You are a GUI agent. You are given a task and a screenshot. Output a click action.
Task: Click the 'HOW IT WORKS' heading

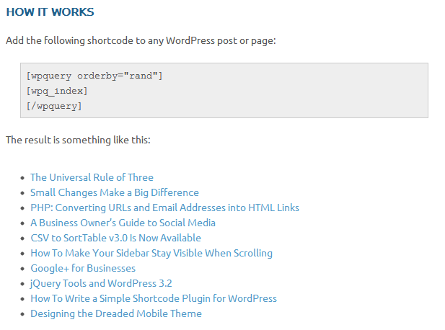pyautogui.click(x=50, y=12)
